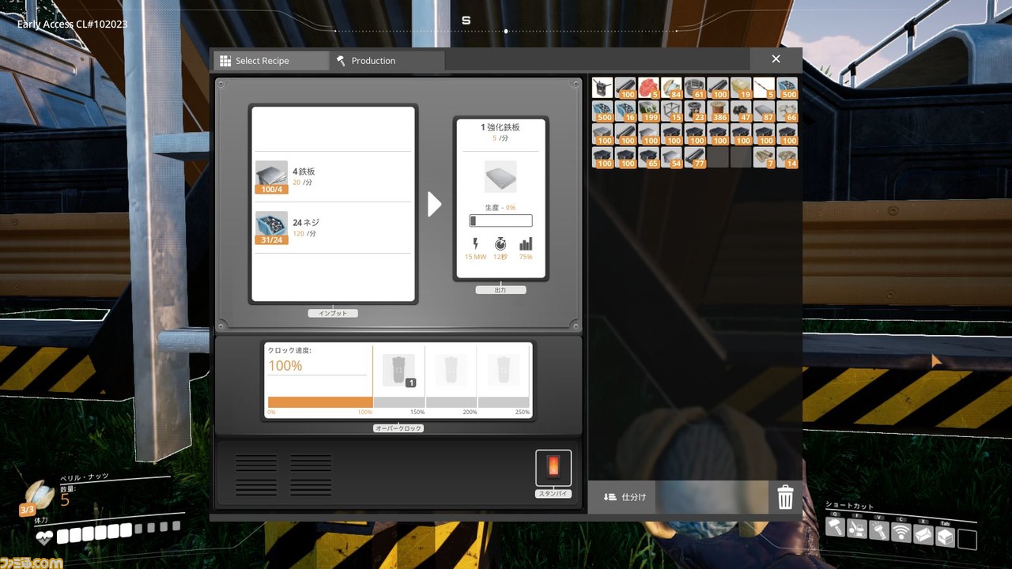1012x569 pixels.
Task: Open the scanner signal shortcut (C)
Action: (901, 533)
